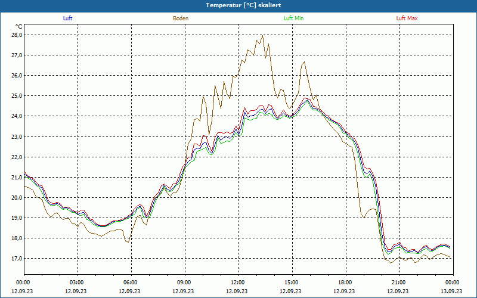Click the 18:00 time axis label
The image size is (477, 298).
[x=346, y=283]
